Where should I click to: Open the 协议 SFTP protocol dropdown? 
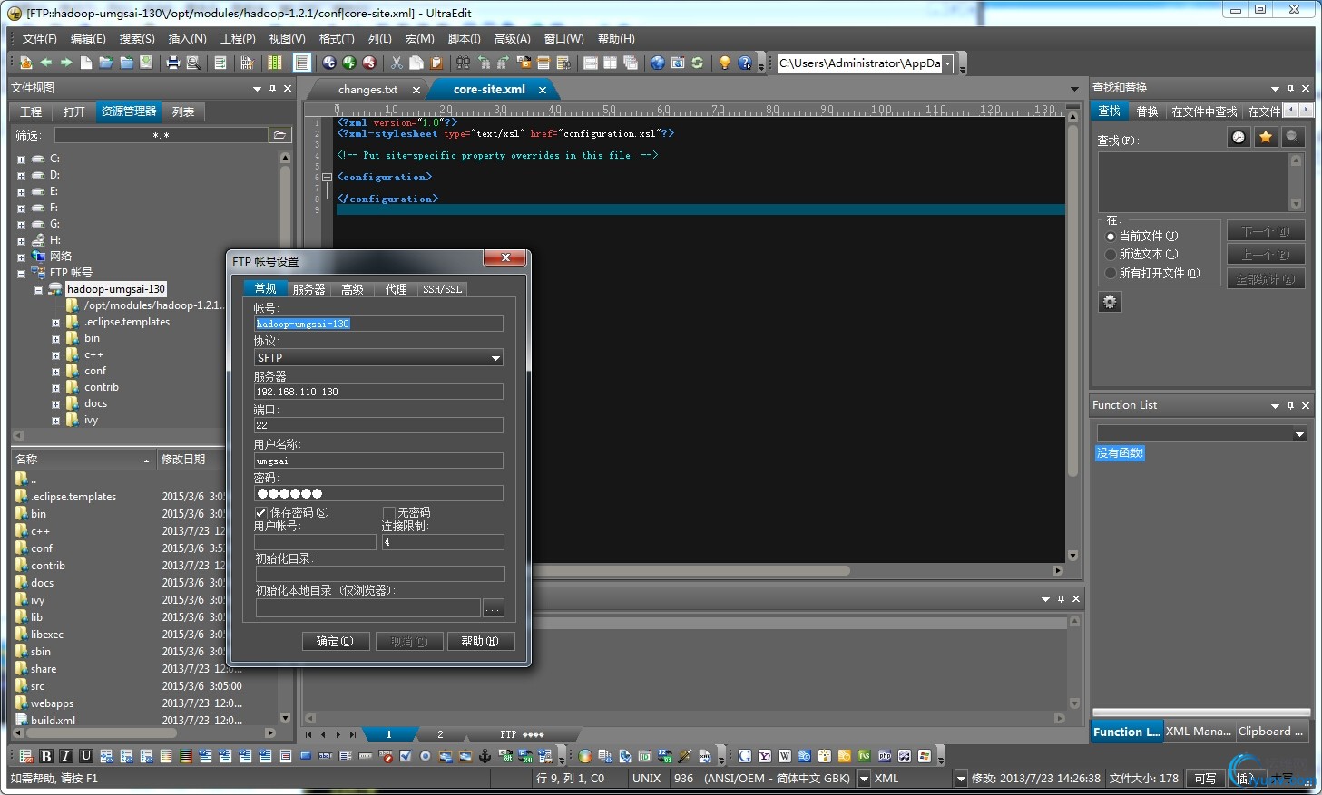point(495,358)
